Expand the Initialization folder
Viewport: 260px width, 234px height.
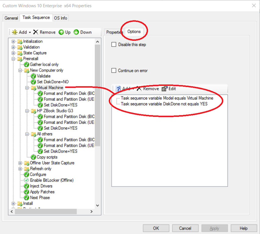click(x=13, y=41)
